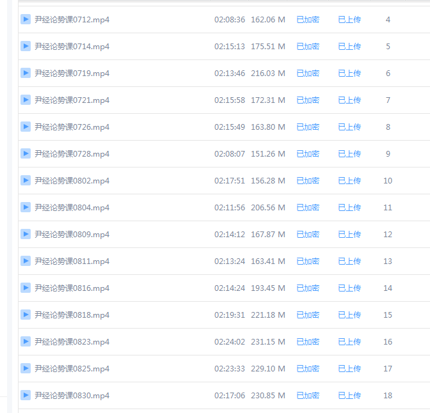Viewport: 430px width, 413px height.
Task: Play icon of 尹经论势课0816.mp4
Action: 26,288
